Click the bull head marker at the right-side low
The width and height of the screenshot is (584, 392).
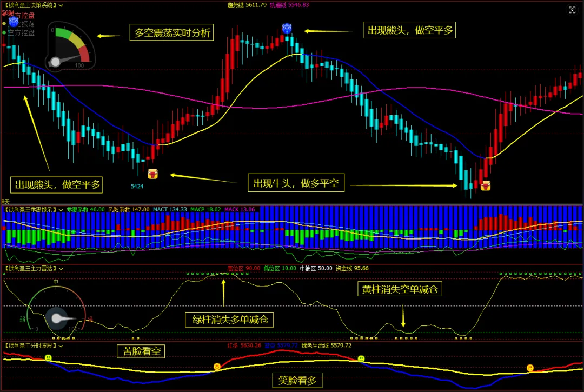pos(485,185)
